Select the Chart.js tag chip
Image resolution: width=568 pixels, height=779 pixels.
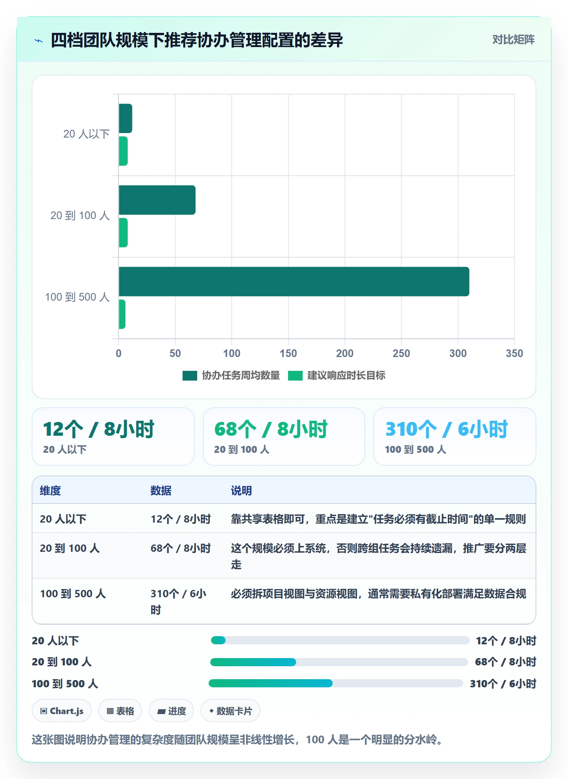(62, 711)
